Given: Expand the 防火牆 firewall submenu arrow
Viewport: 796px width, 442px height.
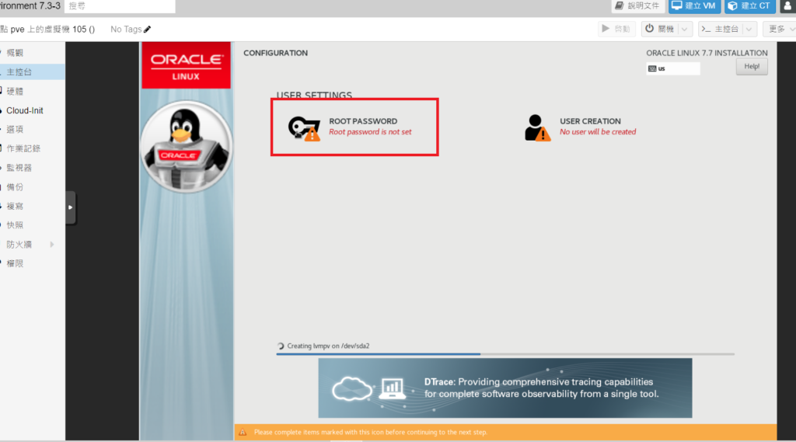Looking at the screenshot, I should [x=52, y=245].
